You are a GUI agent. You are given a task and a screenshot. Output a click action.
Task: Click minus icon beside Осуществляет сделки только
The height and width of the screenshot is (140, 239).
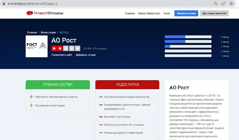point(101,105)
